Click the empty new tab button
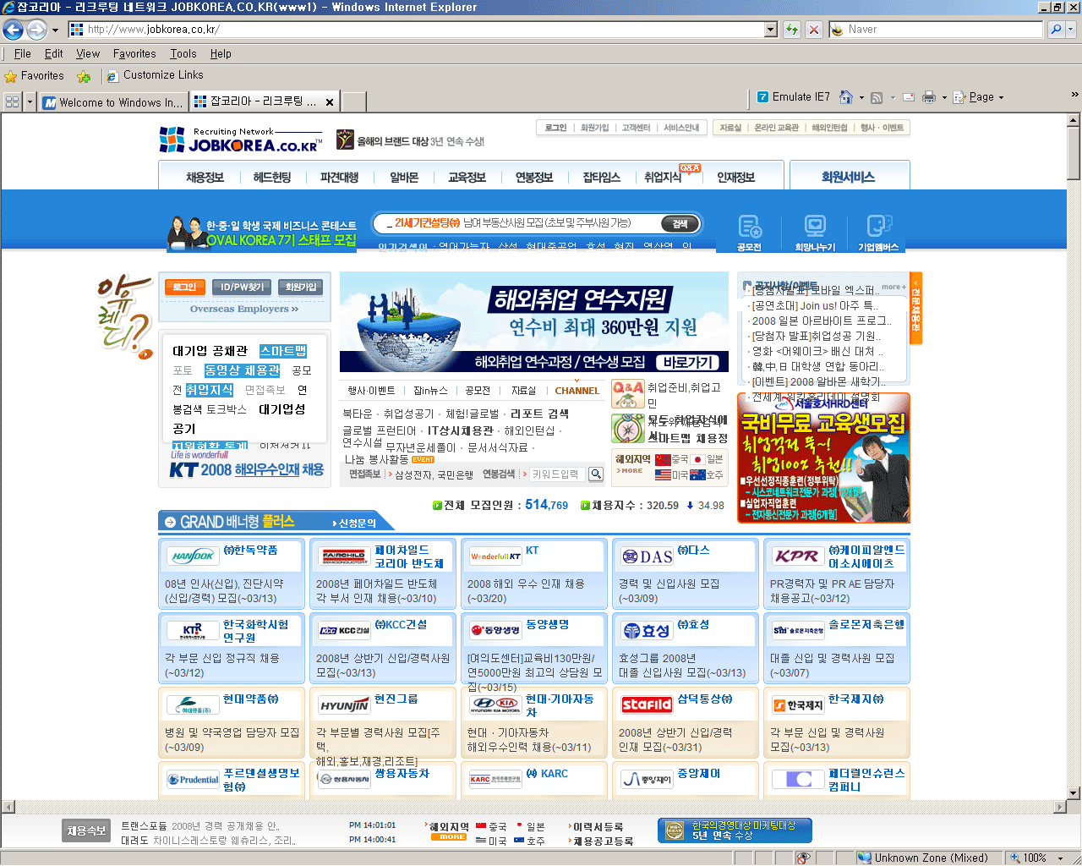This screenshot has height=866, width=1082. pos(354,102)
